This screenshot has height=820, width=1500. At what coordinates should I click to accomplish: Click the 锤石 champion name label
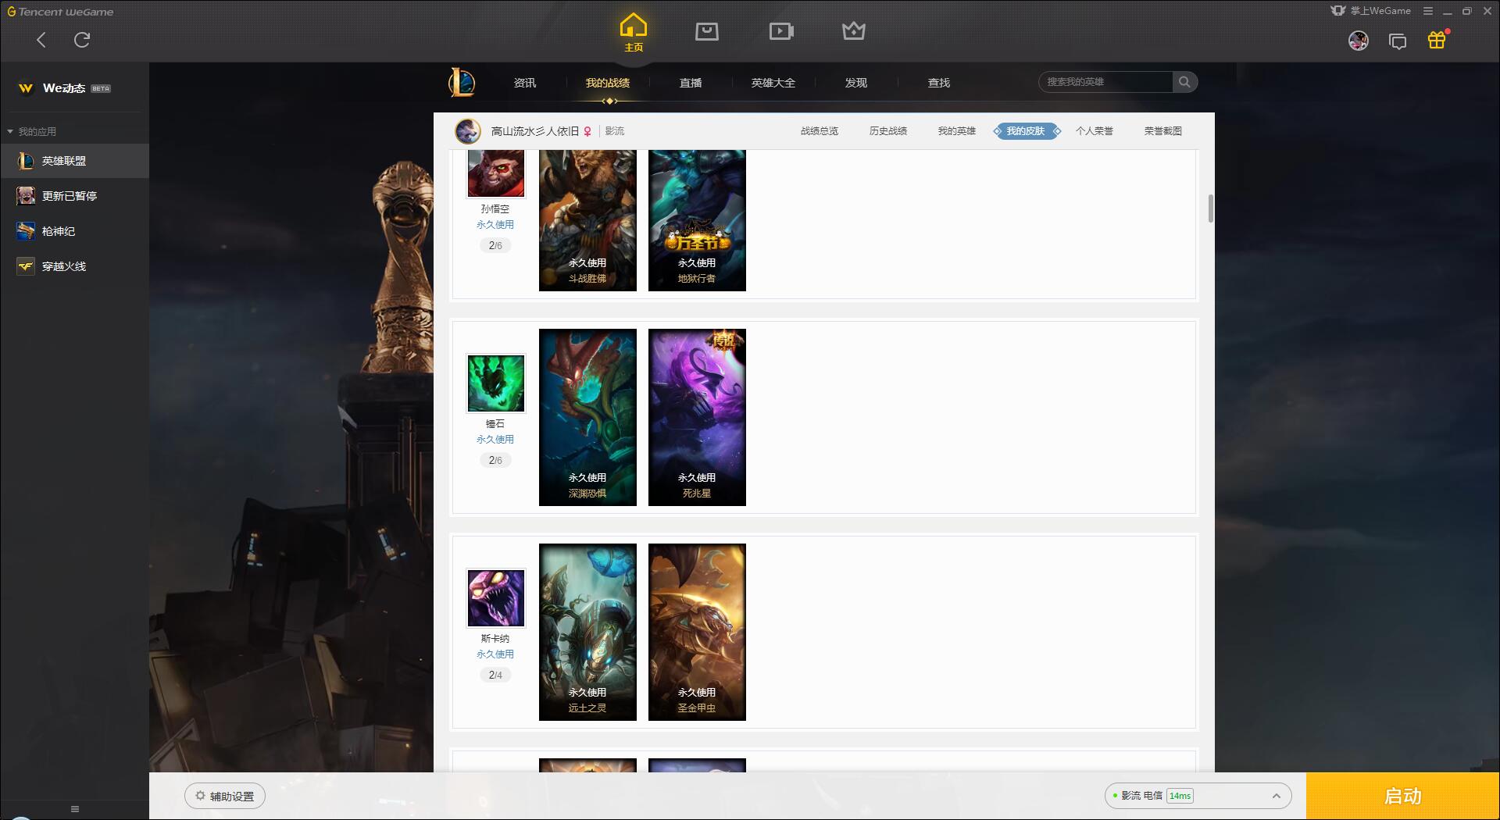coord(495,424)
